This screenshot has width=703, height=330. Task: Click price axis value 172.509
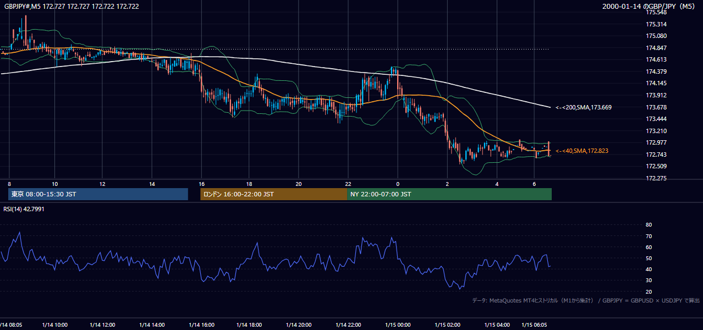(656, 166)
